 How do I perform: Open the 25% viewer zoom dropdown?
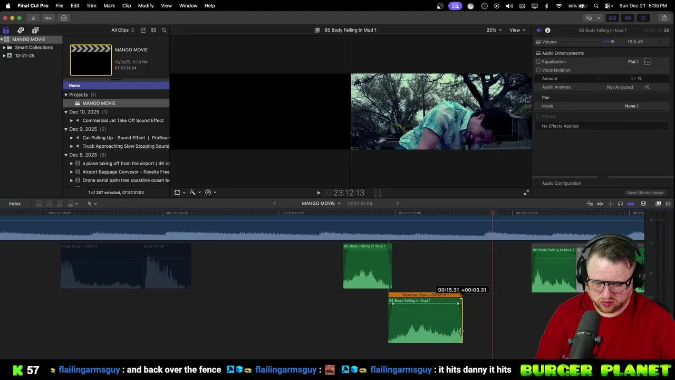point(494,31)
